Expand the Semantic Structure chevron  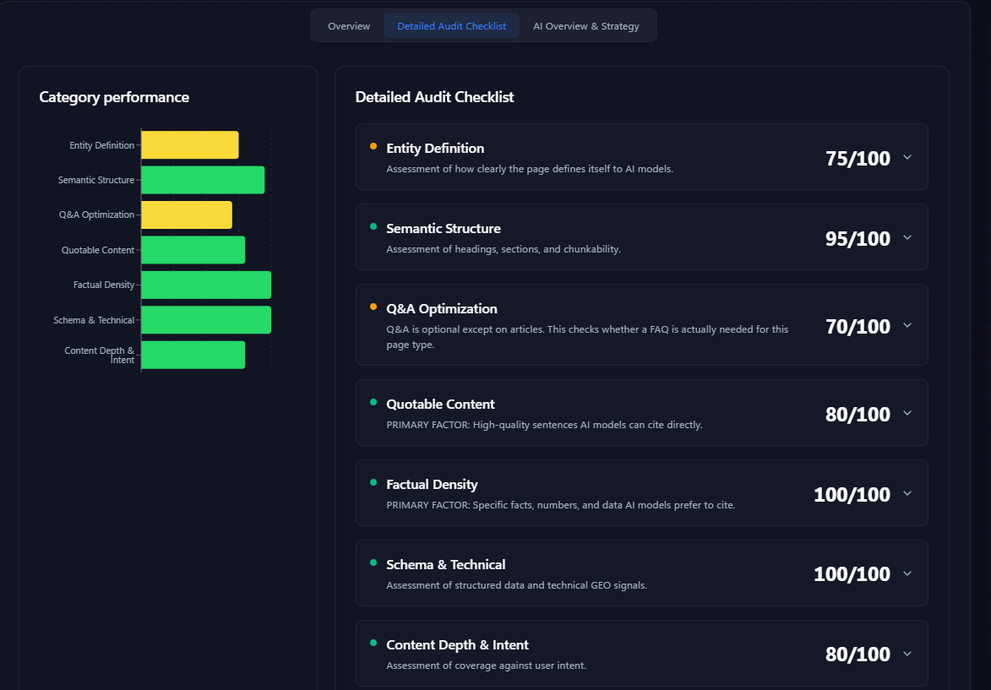907,237
